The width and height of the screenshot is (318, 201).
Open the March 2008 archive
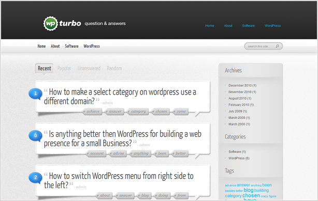[239, 118]
